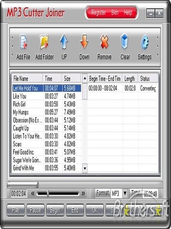Open the Register menu item
Viewport: 171px width, 229px height.
pos(98,12)
